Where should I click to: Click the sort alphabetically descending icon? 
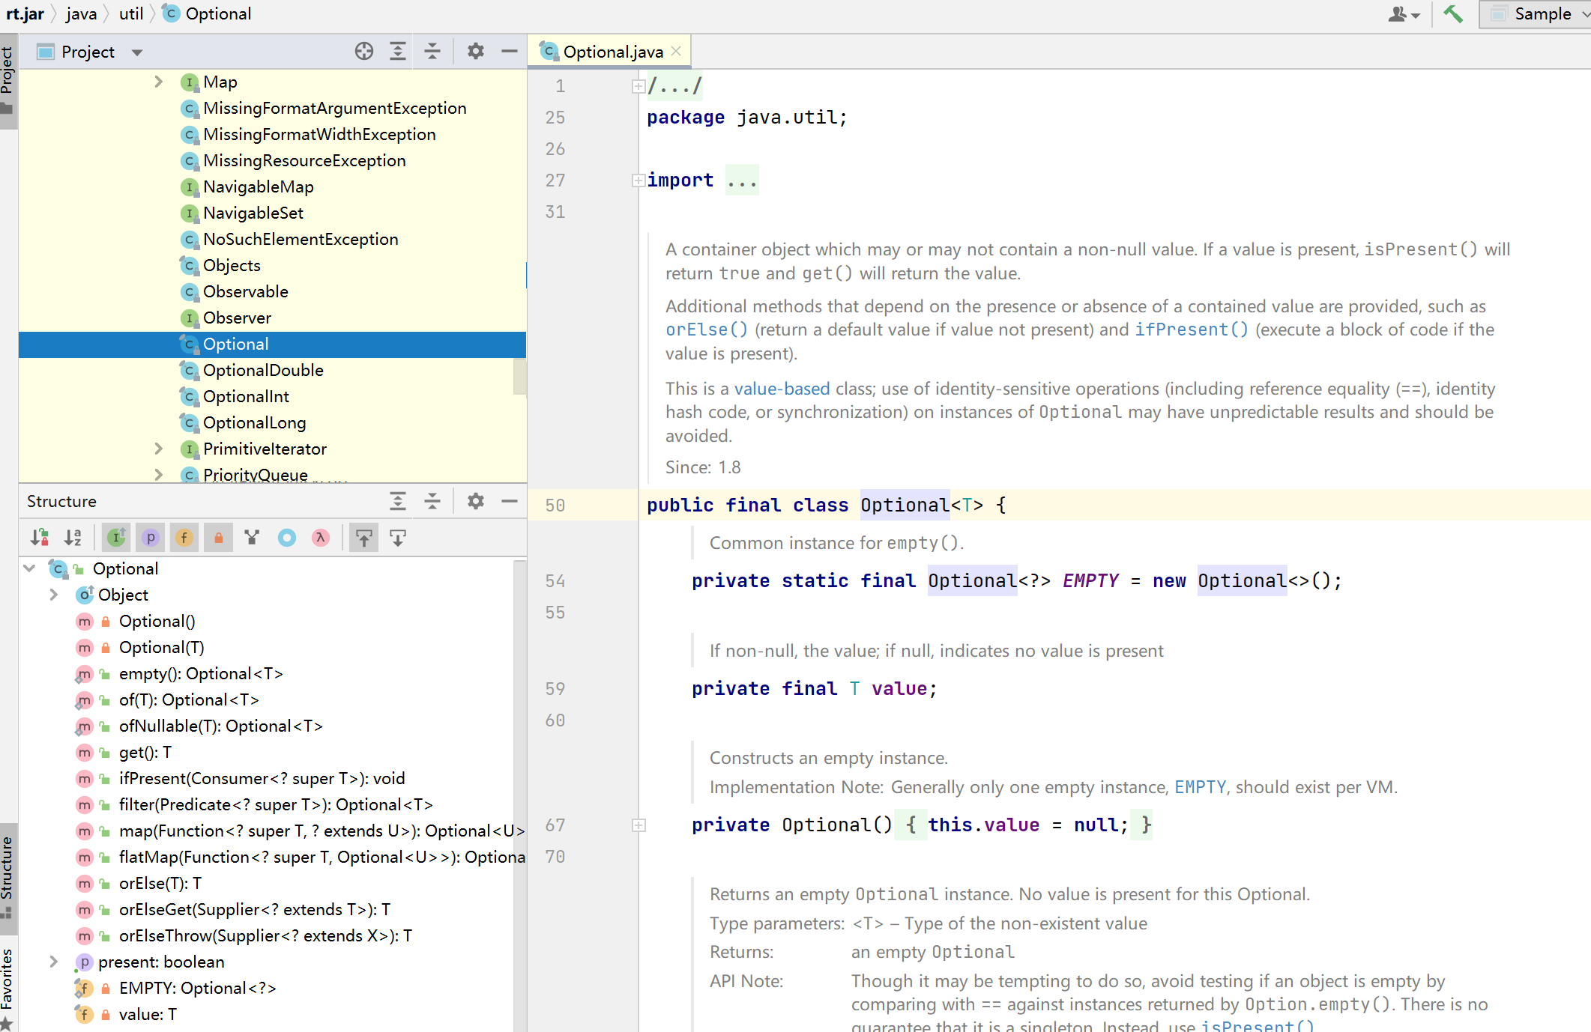tap(72, 536)
